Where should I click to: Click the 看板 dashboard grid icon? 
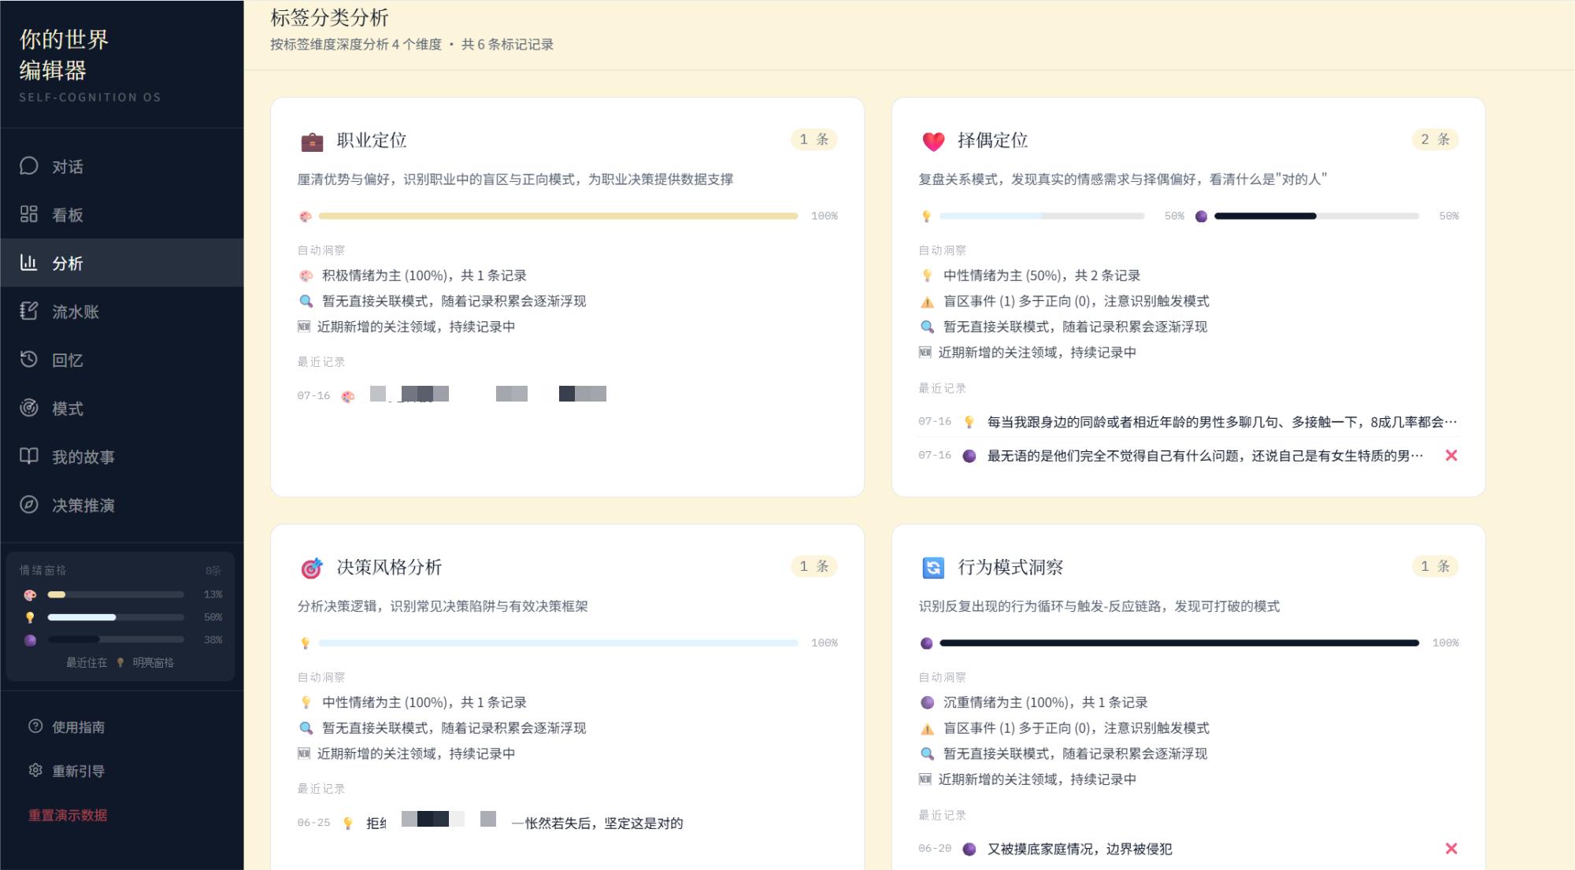click(x=29, y=214)
